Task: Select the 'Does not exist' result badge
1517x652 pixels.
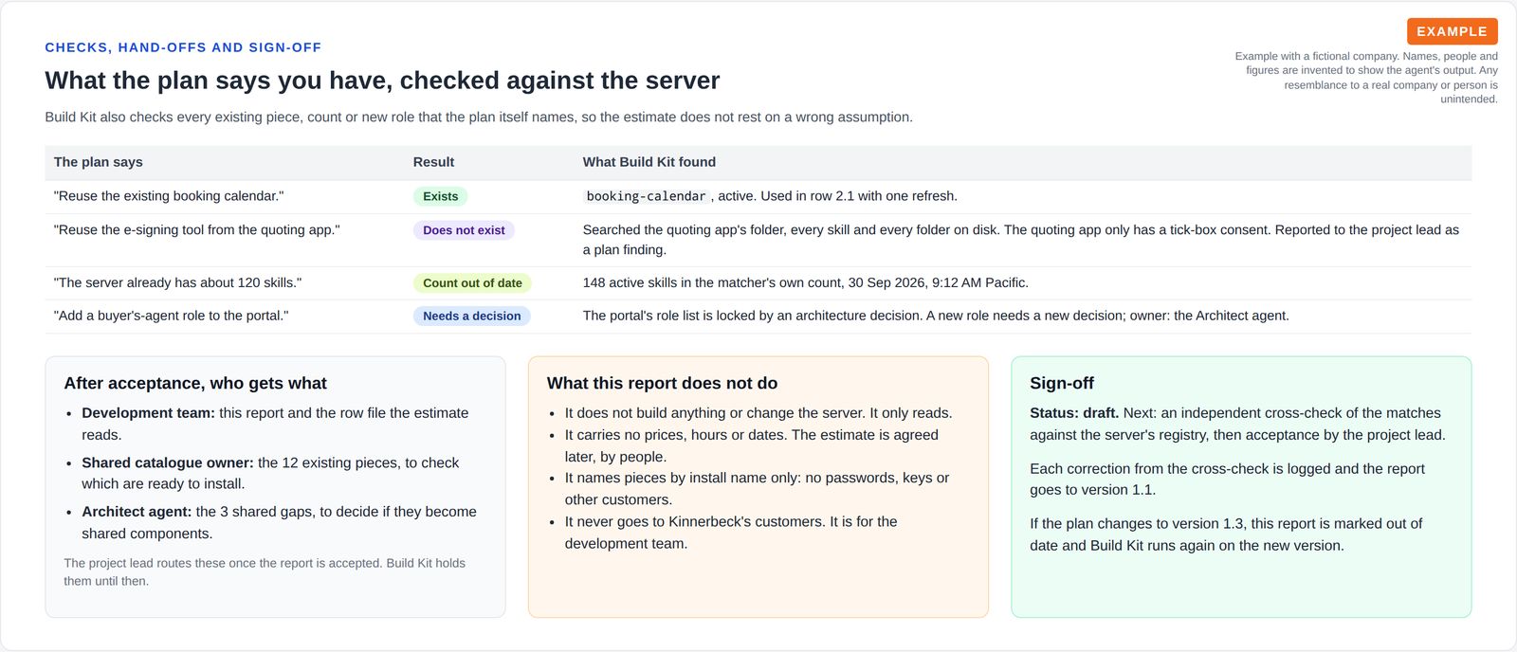Action: [x=464, y=230]
